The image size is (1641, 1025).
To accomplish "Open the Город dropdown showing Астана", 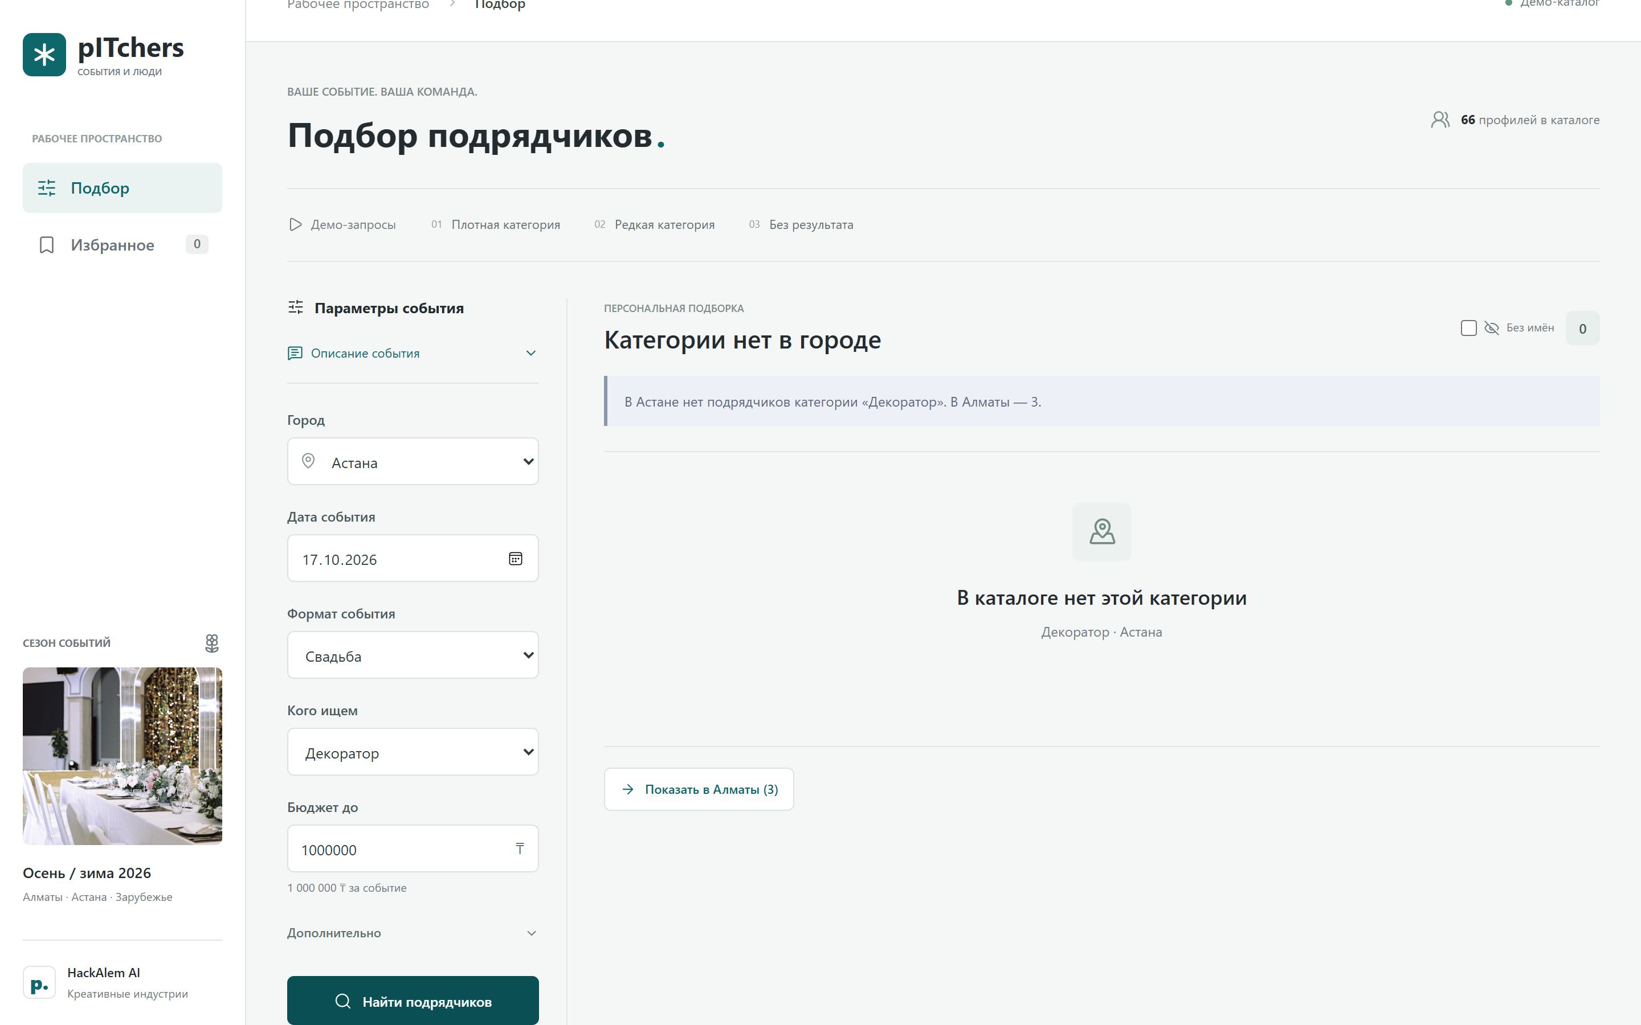I will coord(413,462).
